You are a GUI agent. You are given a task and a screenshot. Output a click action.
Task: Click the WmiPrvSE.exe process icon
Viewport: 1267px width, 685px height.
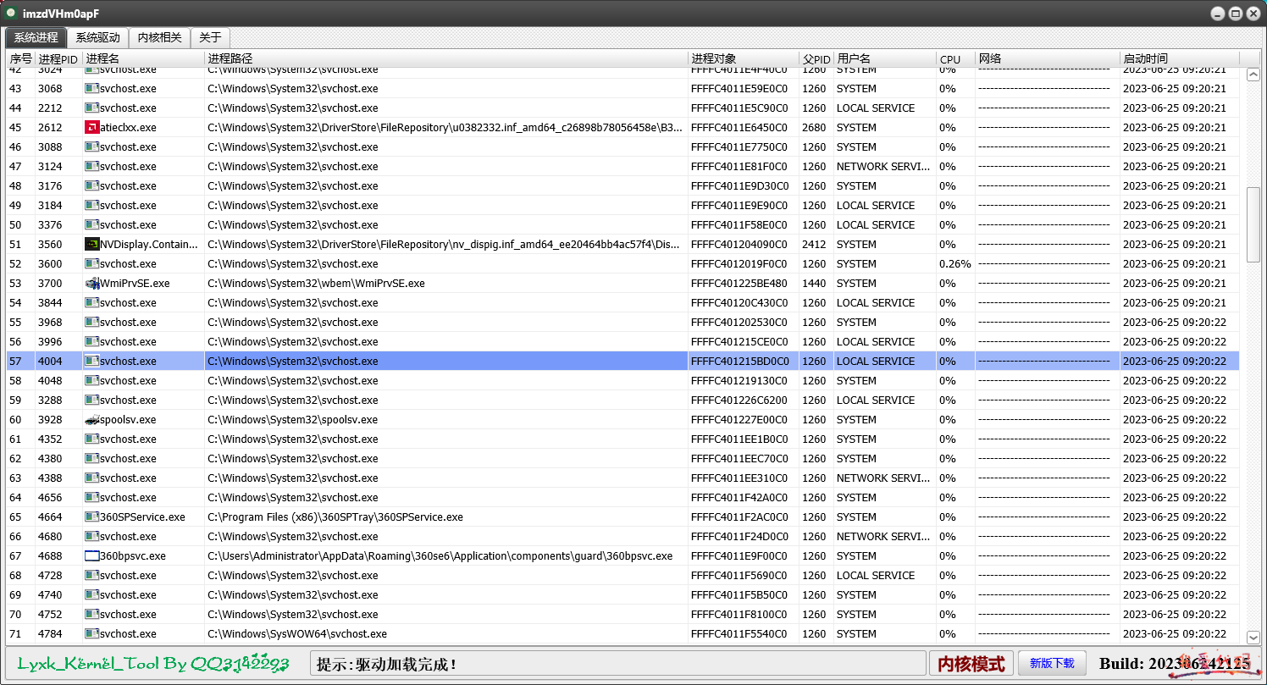pos(92,284)
